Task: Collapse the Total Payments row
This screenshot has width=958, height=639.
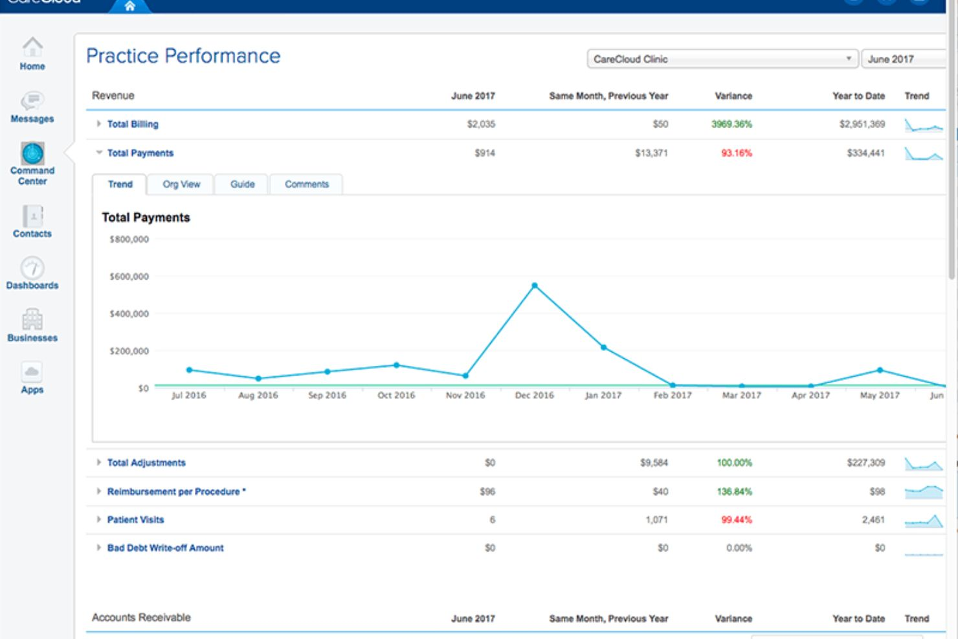Action: pos(99,153)
